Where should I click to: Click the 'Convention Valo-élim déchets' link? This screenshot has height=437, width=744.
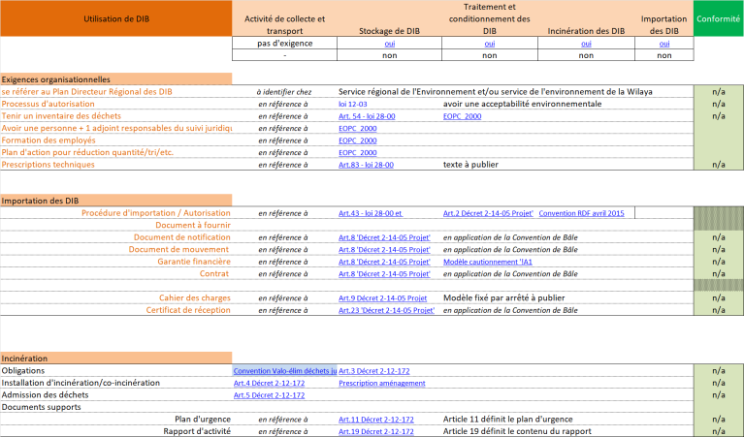pos(284,371)
